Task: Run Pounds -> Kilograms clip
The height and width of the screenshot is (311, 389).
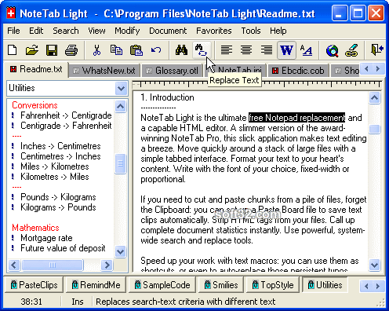Action: click(58, 197)
